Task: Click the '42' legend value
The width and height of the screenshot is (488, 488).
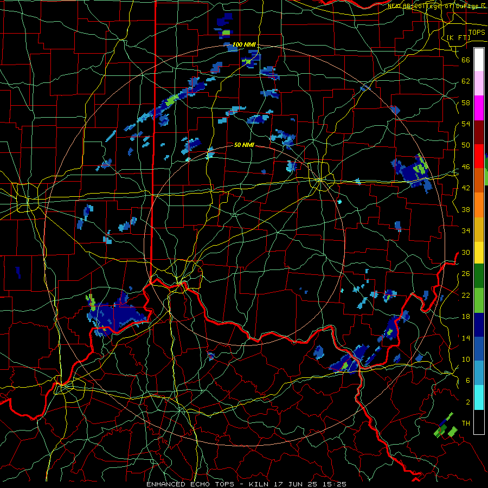Action: pos(466,188)
